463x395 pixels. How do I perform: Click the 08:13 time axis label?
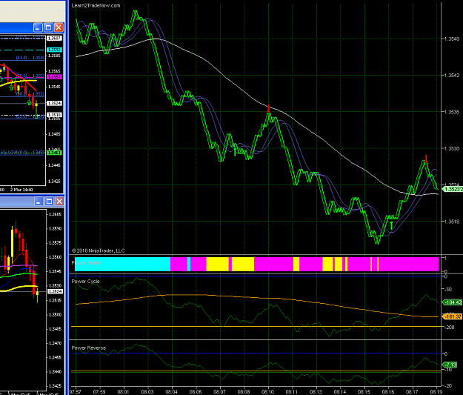pos(316,392)
